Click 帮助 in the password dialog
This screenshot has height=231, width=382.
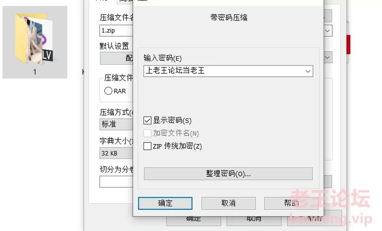(291, 203)
